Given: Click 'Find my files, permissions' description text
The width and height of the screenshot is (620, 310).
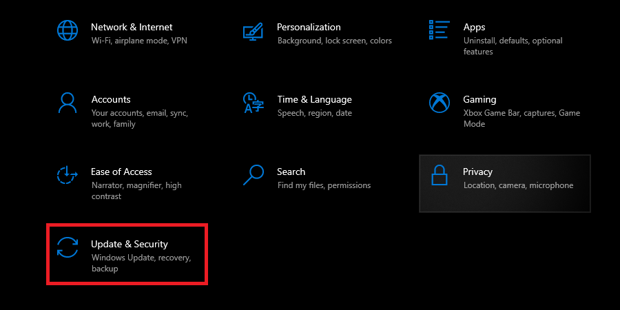Looking at the screenshot, I should tap(324, 185).
